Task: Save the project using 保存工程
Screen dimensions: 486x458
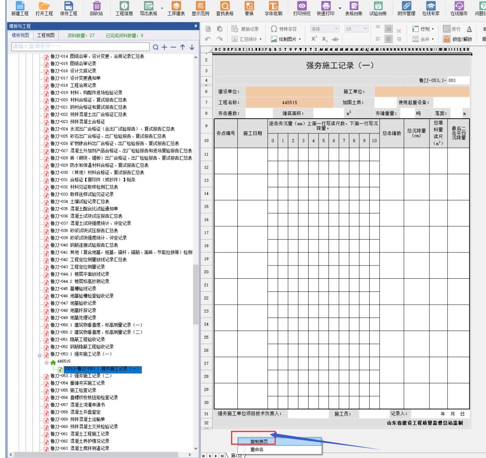Action: tap(69, 8)
